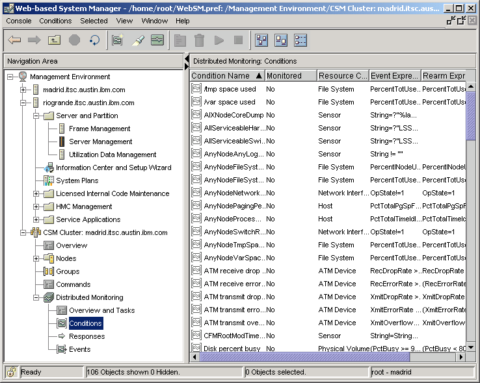Collapse the Management Environment tree node
Viewport: 480px width, 383px height.
10,77
